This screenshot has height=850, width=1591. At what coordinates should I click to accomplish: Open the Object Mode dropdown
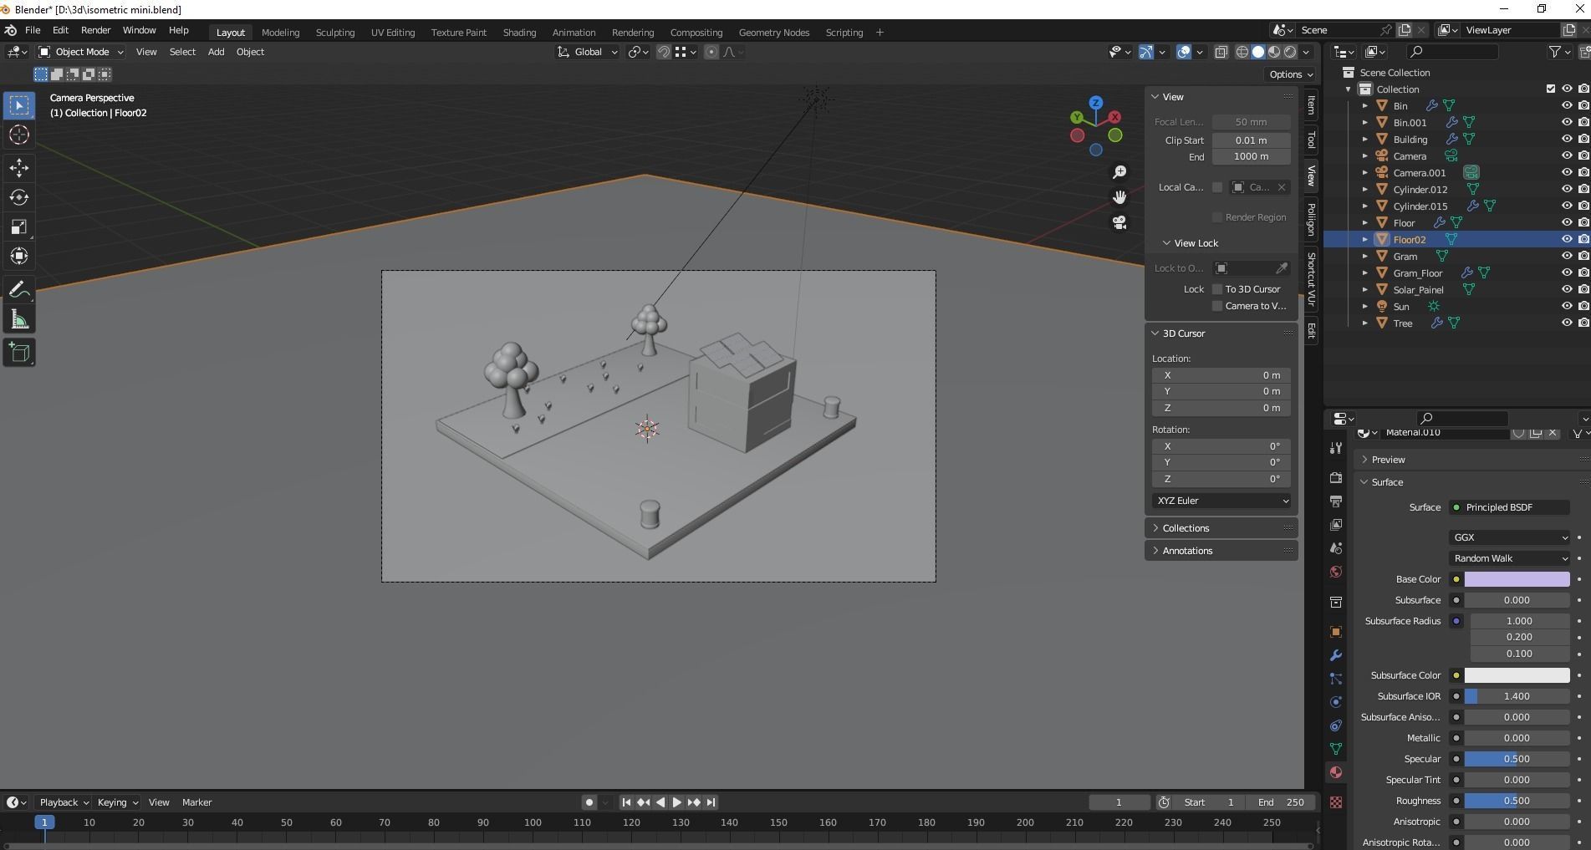[x=81, y=52]
